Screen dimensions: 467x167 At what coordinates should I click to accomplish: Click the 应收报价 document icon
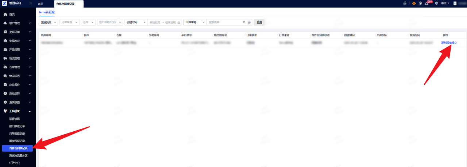point(5,85)
